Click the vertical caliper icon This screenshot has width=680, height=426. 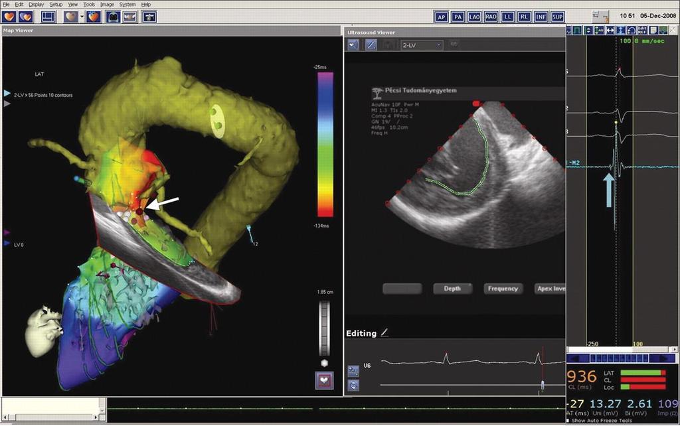point(621,31)
